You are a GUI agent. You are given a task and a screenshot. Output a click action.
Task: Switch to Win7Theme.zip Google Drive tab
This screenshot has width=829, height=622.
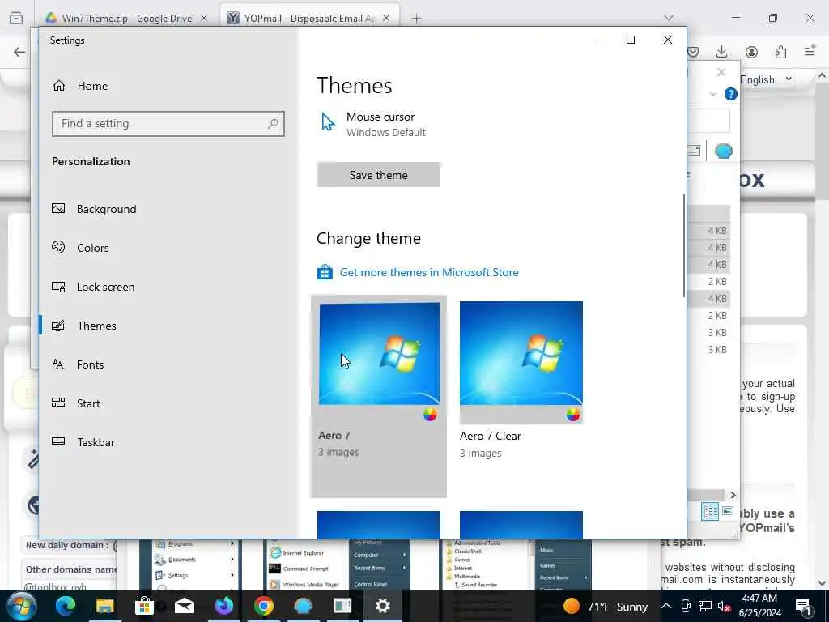tap(125, 18)
